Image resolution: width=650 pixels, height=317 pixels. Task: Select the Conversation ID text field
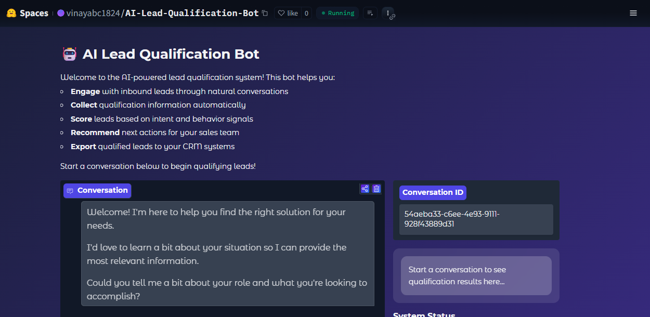[x=476, y=219]
